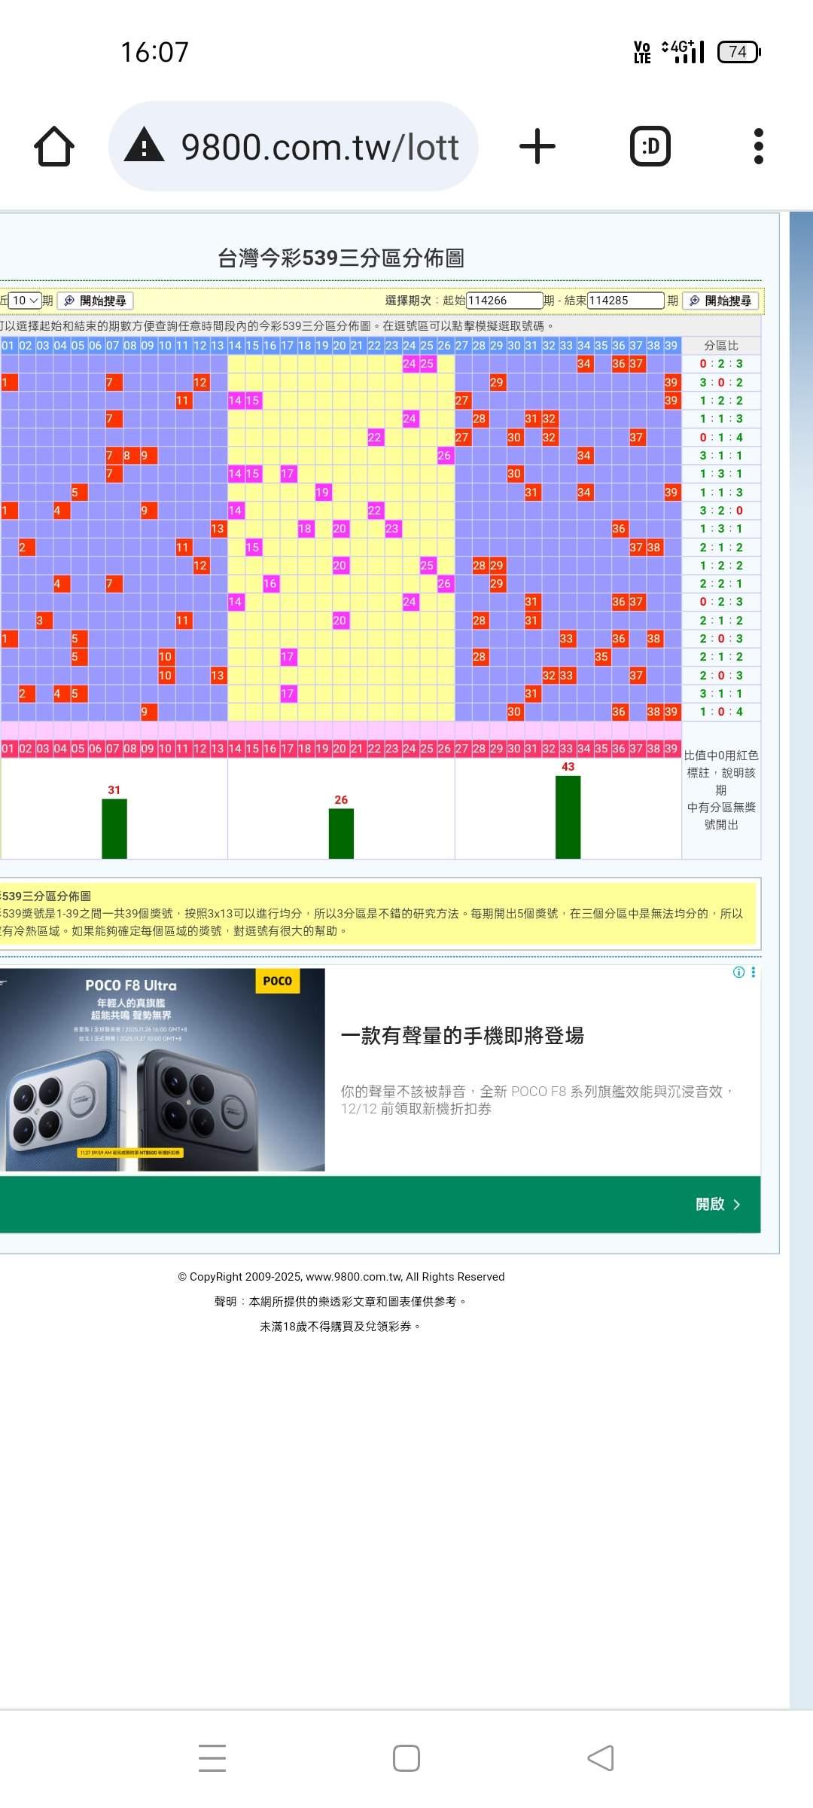
Task: Focus the end period field 114285
Action: (626, 301)
